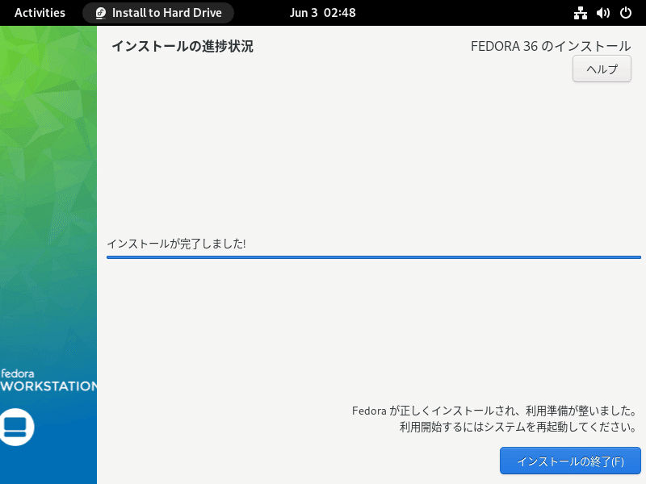Screen dimensions: 646x484
Task: Click インストールの終了(F) to finish installation
Action: tap(570, 461)
